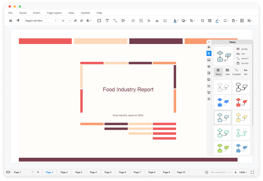Apply the yellow flowchart theme thumbnail
This screenshot has width=263, height=181.
[241, 118]
